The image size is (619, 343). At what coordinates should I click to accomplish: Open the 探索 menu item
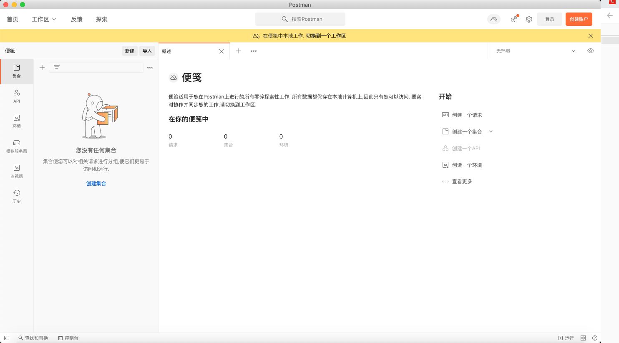(x=101, y=19)
